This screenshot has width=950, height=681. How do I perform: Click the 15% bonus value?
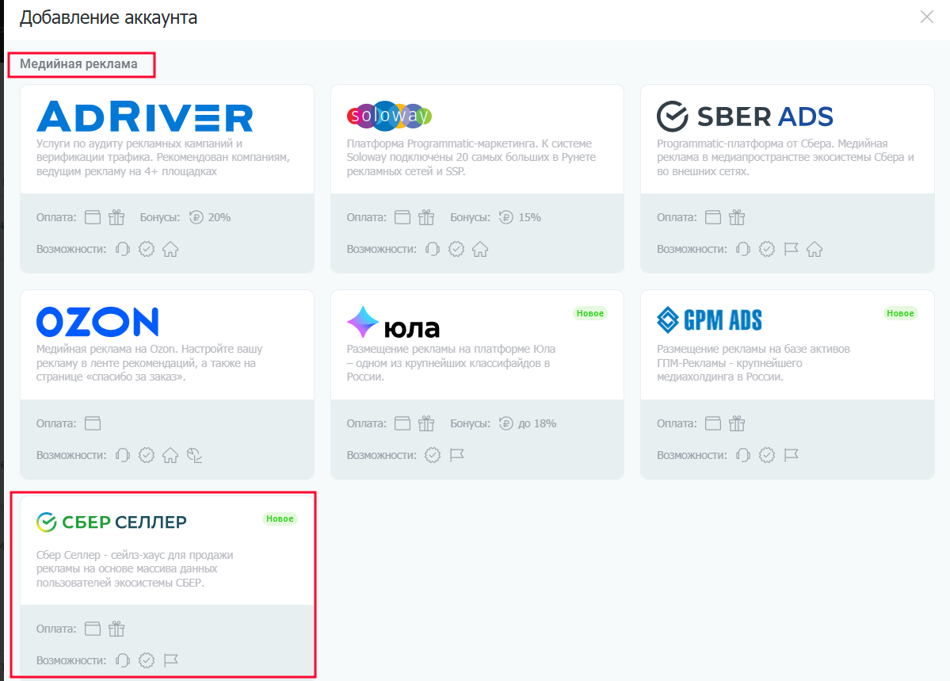tap(529, 217)
